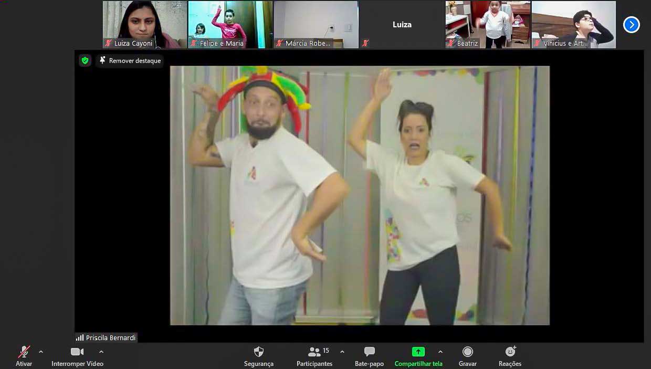Screen dimensions: 651x369
Task: Select the Felipe e Maria video thumbnail
Action: click(230, 25)
